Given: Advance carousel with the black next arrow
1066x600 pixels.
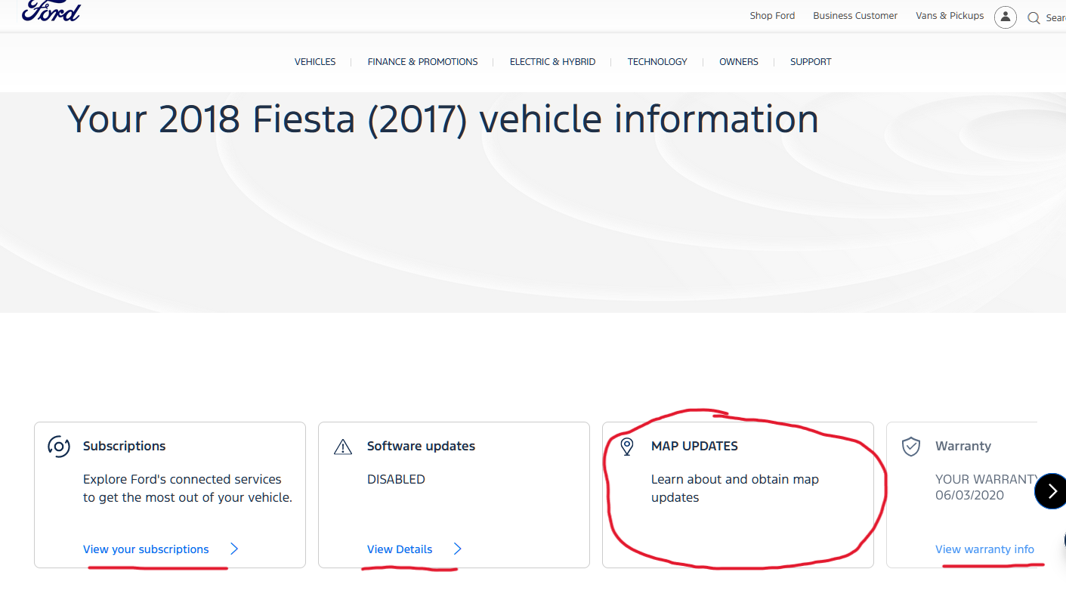Looking at the screenshot, I should click(x=1051, y=491).
